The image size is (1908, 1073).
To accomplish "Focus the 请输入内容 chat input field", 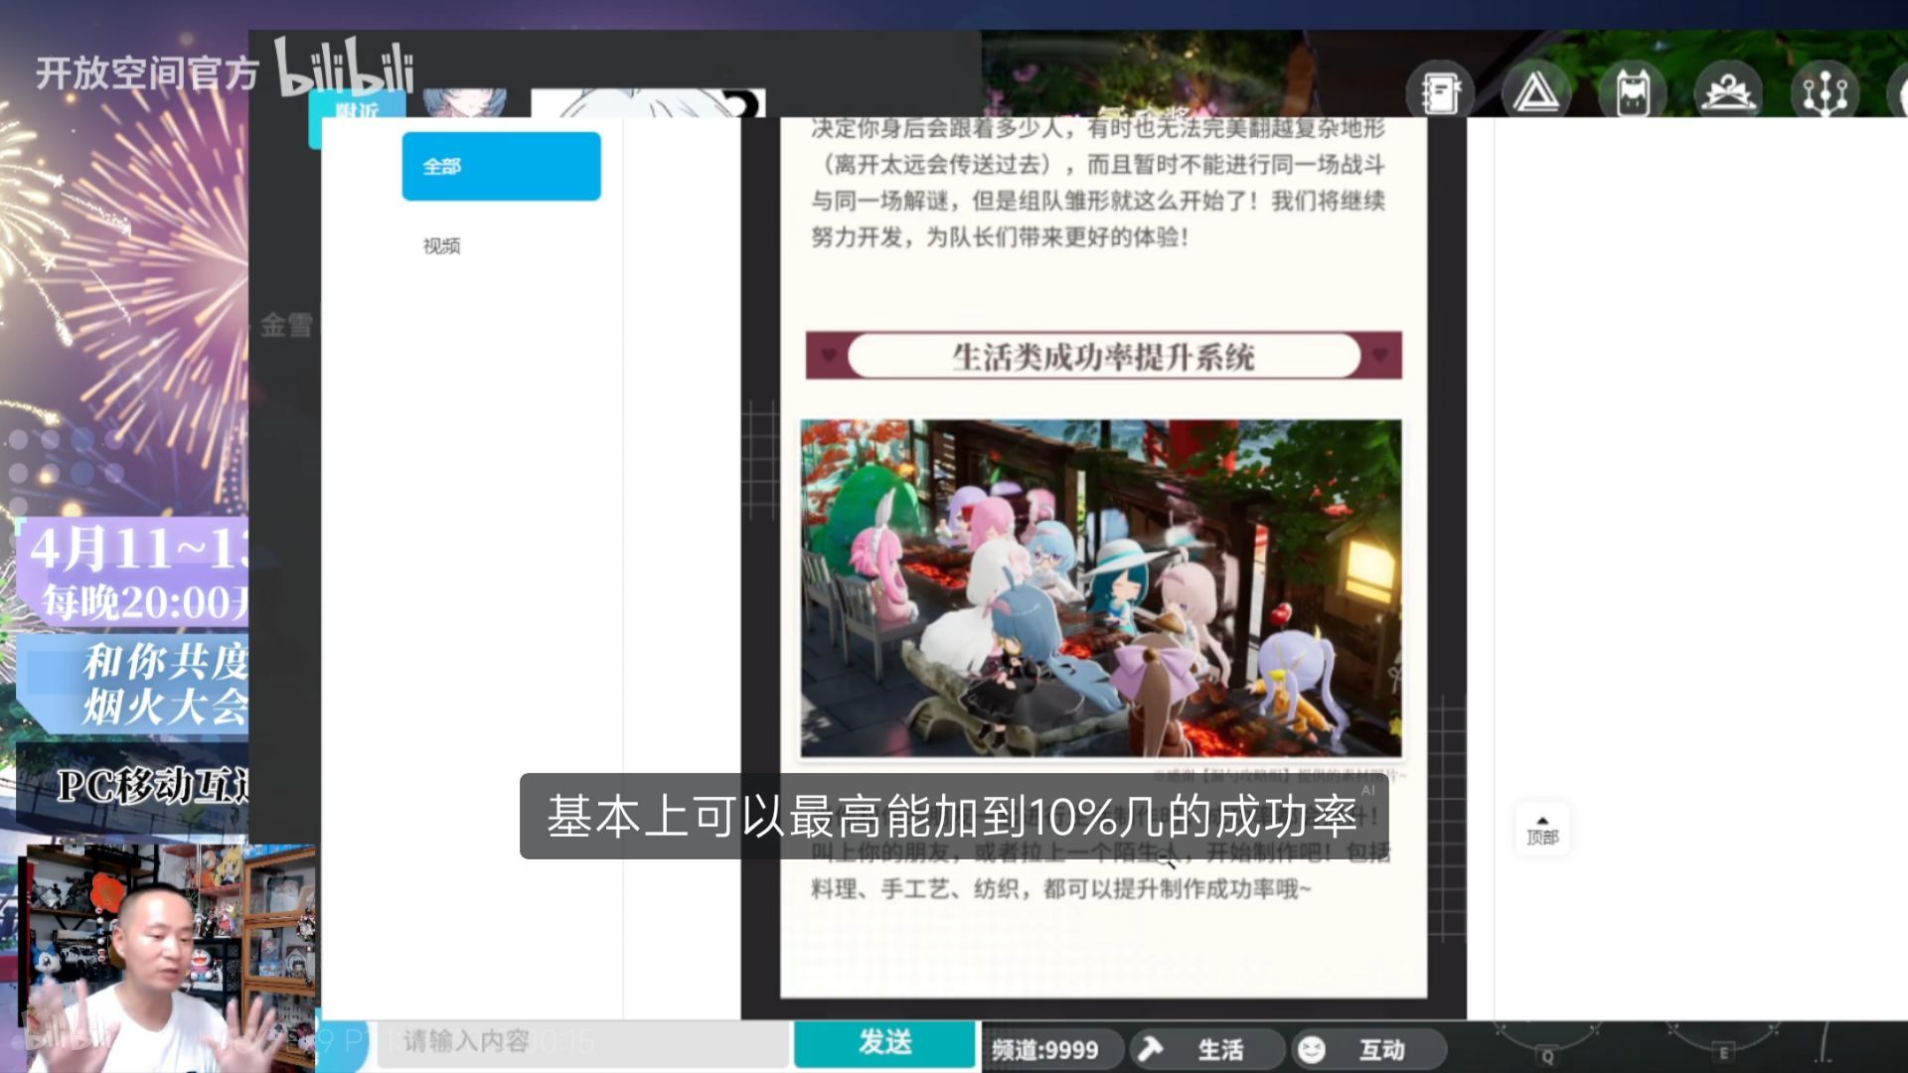I will [583, 1042].
